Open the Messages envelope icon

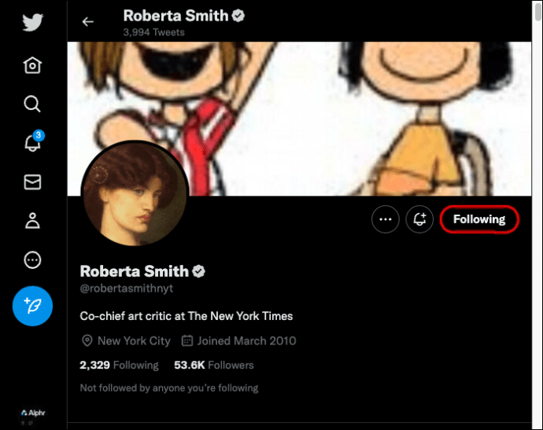[32, 182]
